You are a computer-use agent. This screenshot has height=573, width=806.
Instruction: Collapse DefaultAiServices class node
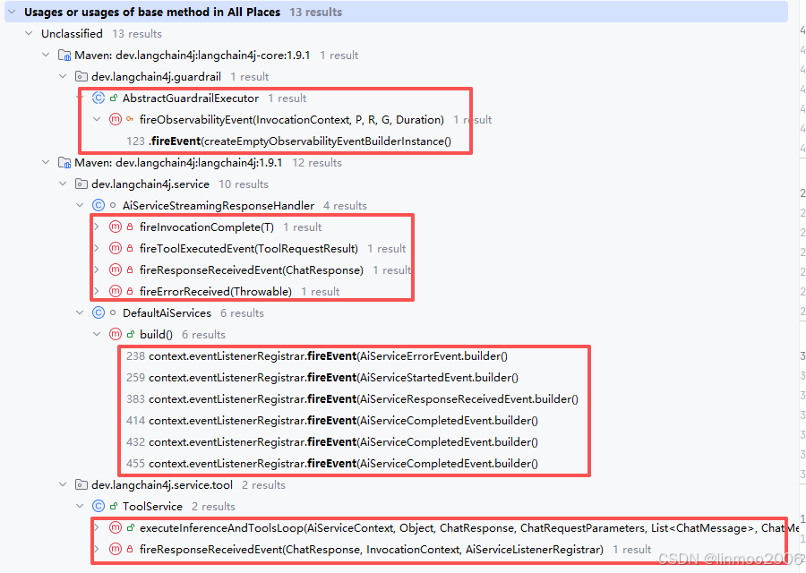click(80, 313)
